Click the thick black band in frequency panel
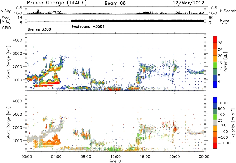Screen dimensions: 236x163 pos(137,21)
